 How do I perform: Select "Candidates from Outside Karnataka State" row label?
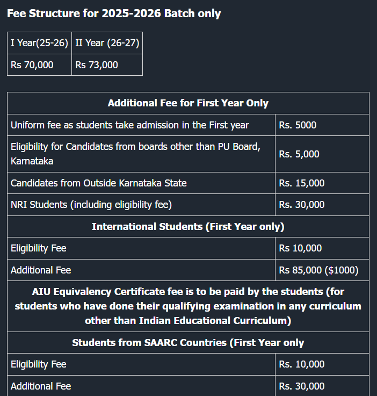pos(99,183)
